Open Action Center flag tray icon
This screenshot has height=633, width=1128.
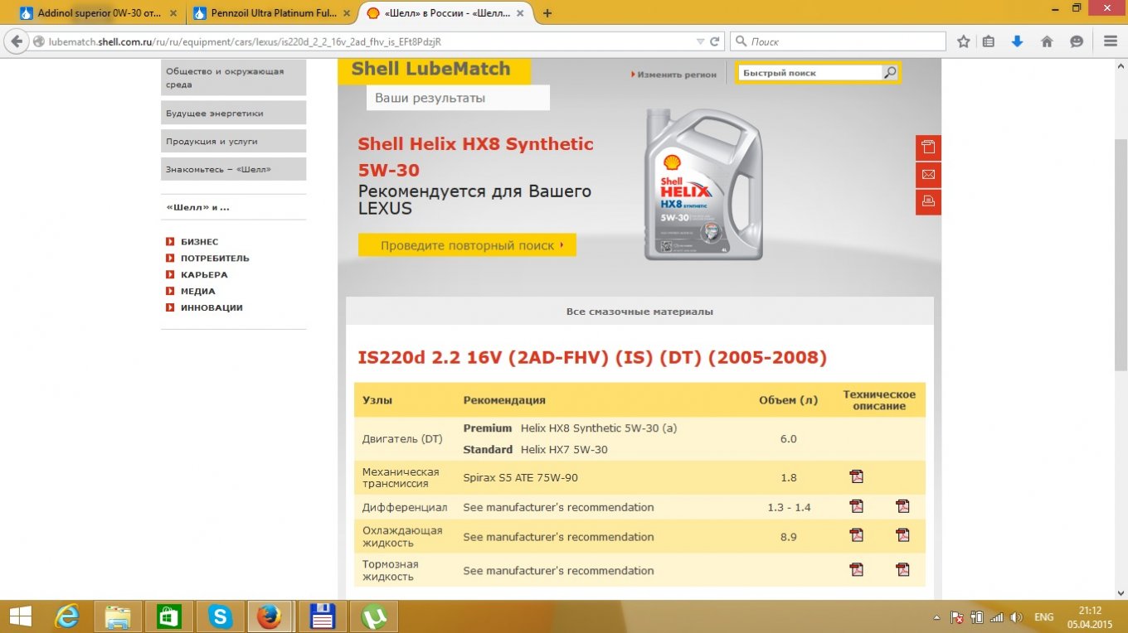(x=957, y=617)
